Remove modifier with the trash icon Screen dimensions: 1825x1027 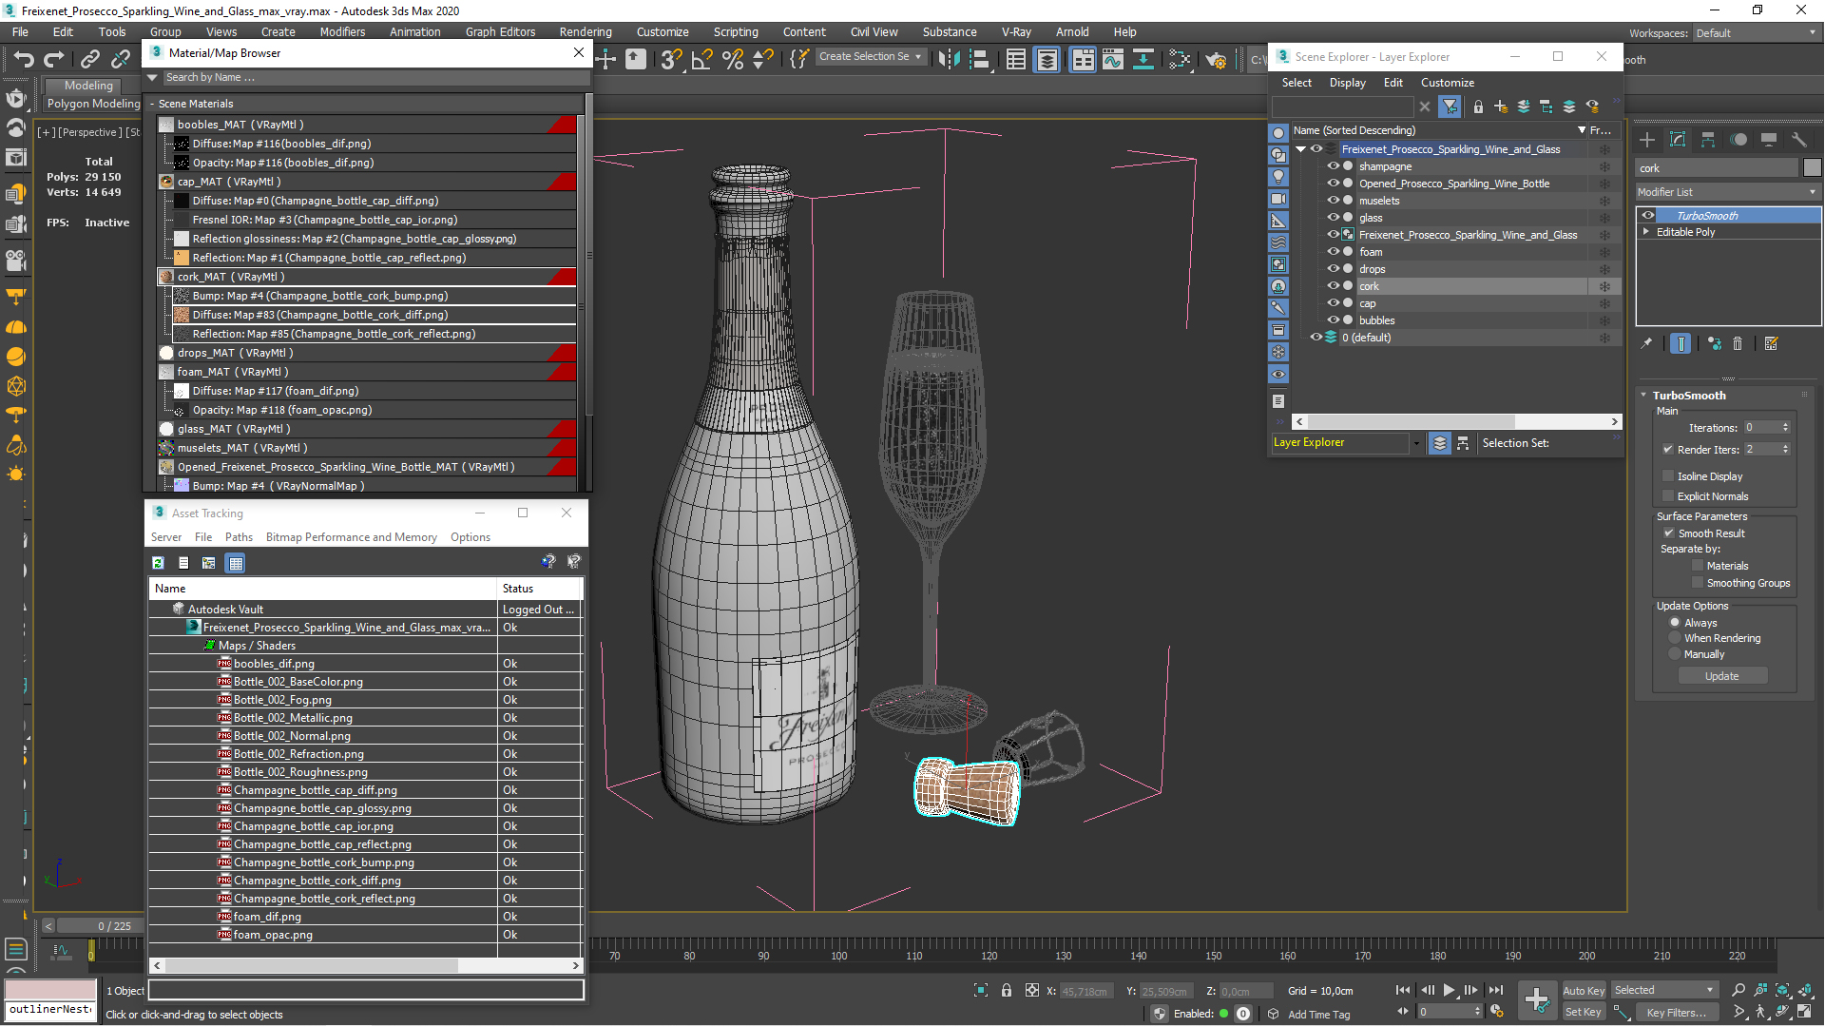[x=1738, y=343]
